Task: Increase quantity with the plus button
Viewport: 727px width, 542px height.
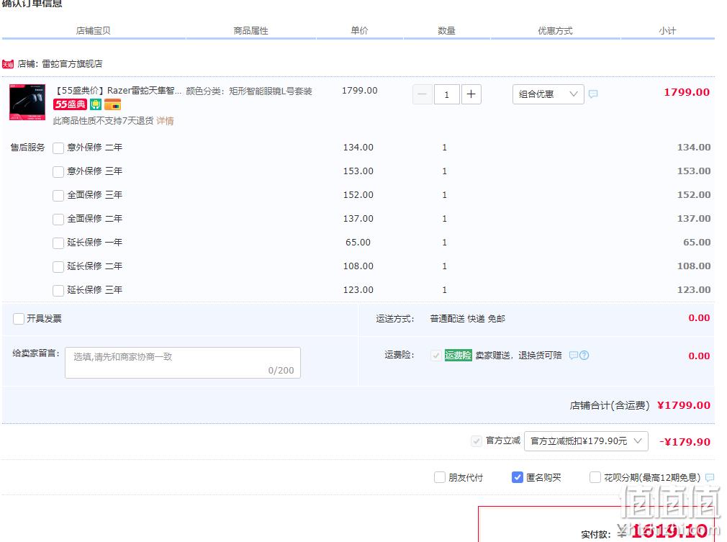Action: (471, 94)
